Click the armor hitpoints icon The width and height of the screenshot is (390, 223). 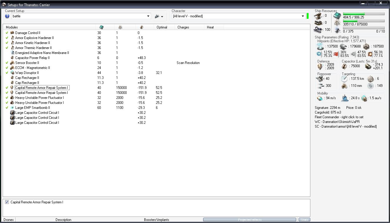pyautogui.click(x=343, y=46)
